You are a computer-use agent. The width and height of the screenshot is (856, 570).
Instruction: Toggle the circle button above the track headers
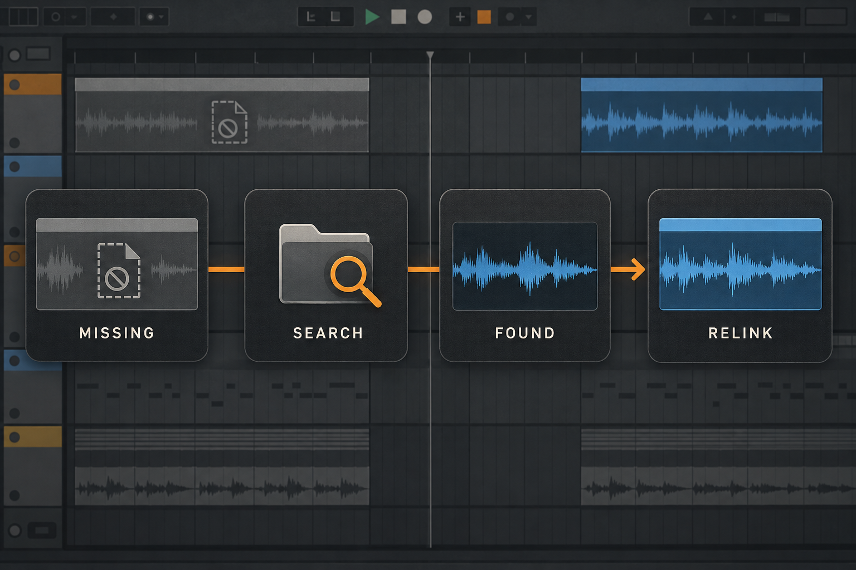(15, 55)
